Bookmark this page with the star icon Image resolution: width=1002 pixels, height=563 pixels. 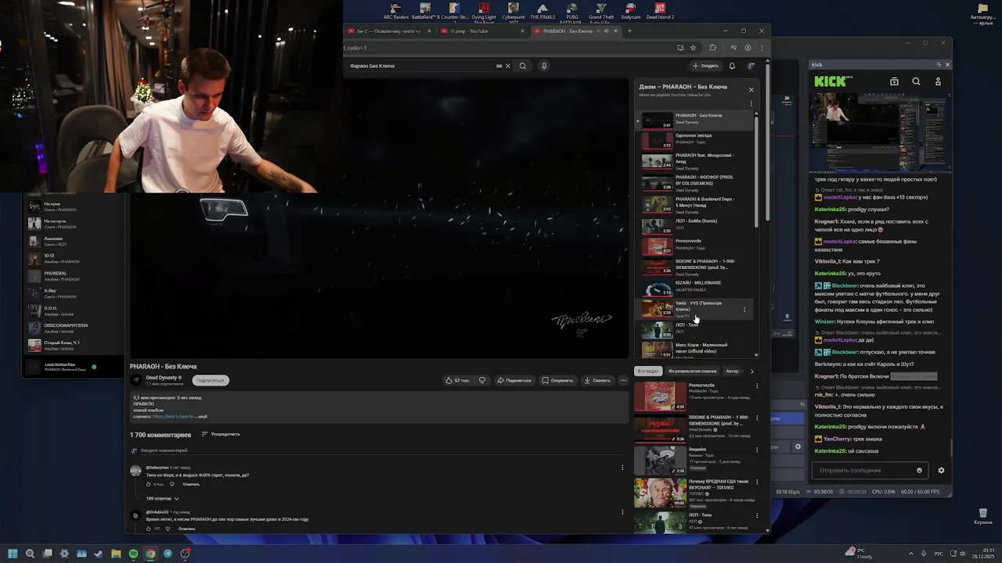tap(693, 48)
